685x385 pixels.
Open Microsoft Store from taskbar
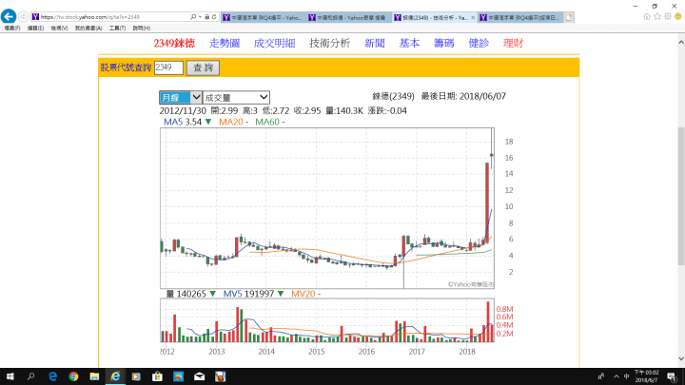157,376
